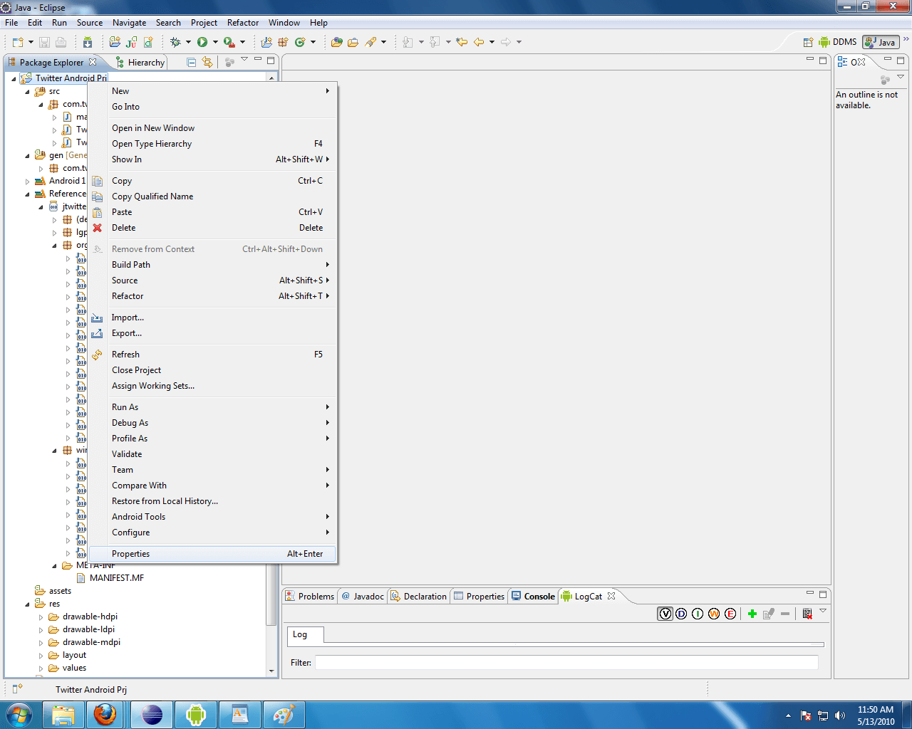Viewport: 912px width, 729px height.
Task: Open the Android SDK and AVD Manager icon
Action: [x=88, y=42]
